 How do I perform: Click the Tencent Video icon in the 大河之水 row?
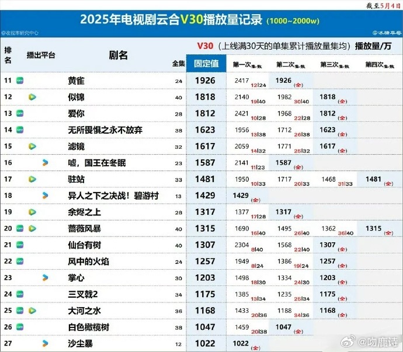coord(32,311)
